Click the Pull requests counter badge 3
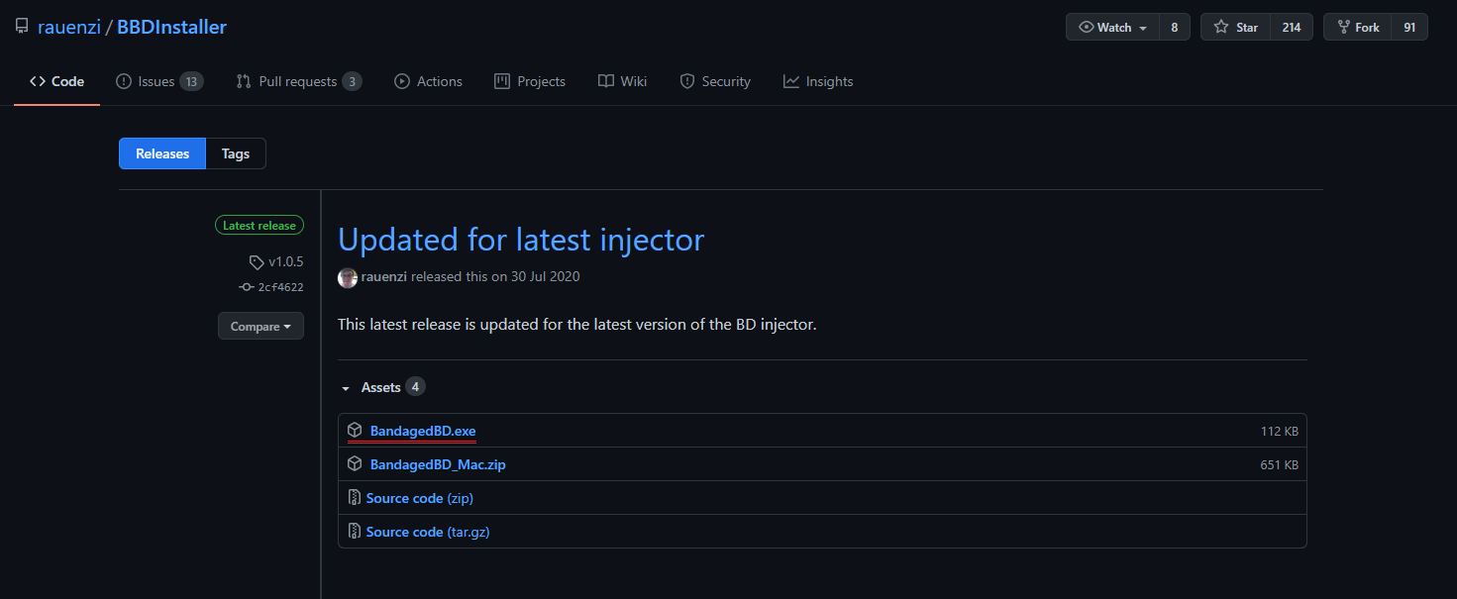Image resolution: width=1457 pixels, height=599 pixels. pos(352,81)
